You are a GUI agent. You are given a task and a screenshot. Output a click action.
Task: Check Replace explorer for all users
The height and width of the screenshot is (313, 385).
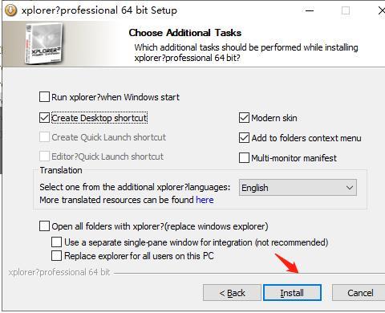(56, 256)
